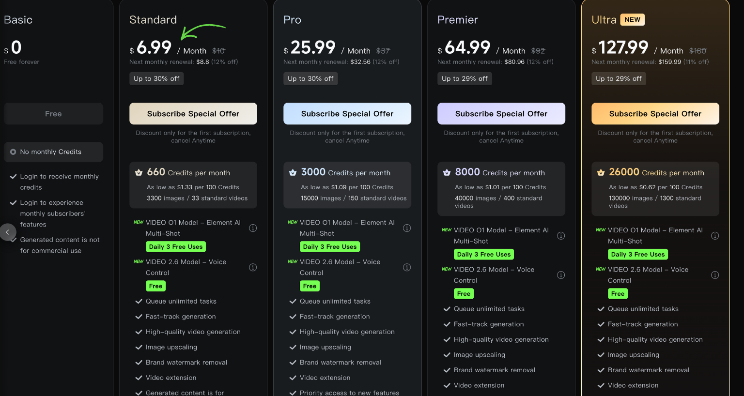The image size is (744, 396).
Task: Open info icon for VIDEO O1 Model in Premier
Action: click(x=561, y=236)
